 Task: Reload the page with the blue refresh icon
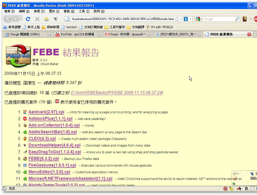(x=28, y=19)
